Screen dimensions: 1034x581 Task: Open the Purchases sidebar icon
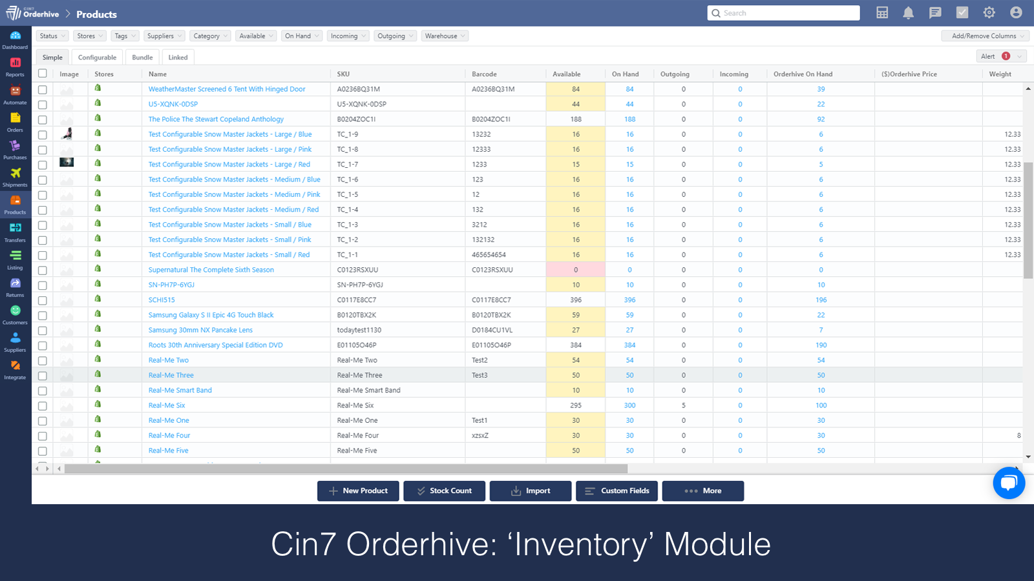point(15,149)
